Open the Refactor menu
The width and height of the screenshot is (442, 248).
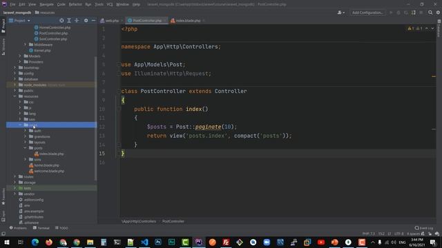[75, 4]
